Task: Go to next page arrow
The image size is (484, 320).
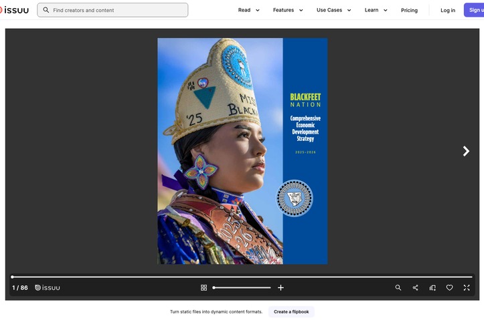Action: [x=466, y=151]
